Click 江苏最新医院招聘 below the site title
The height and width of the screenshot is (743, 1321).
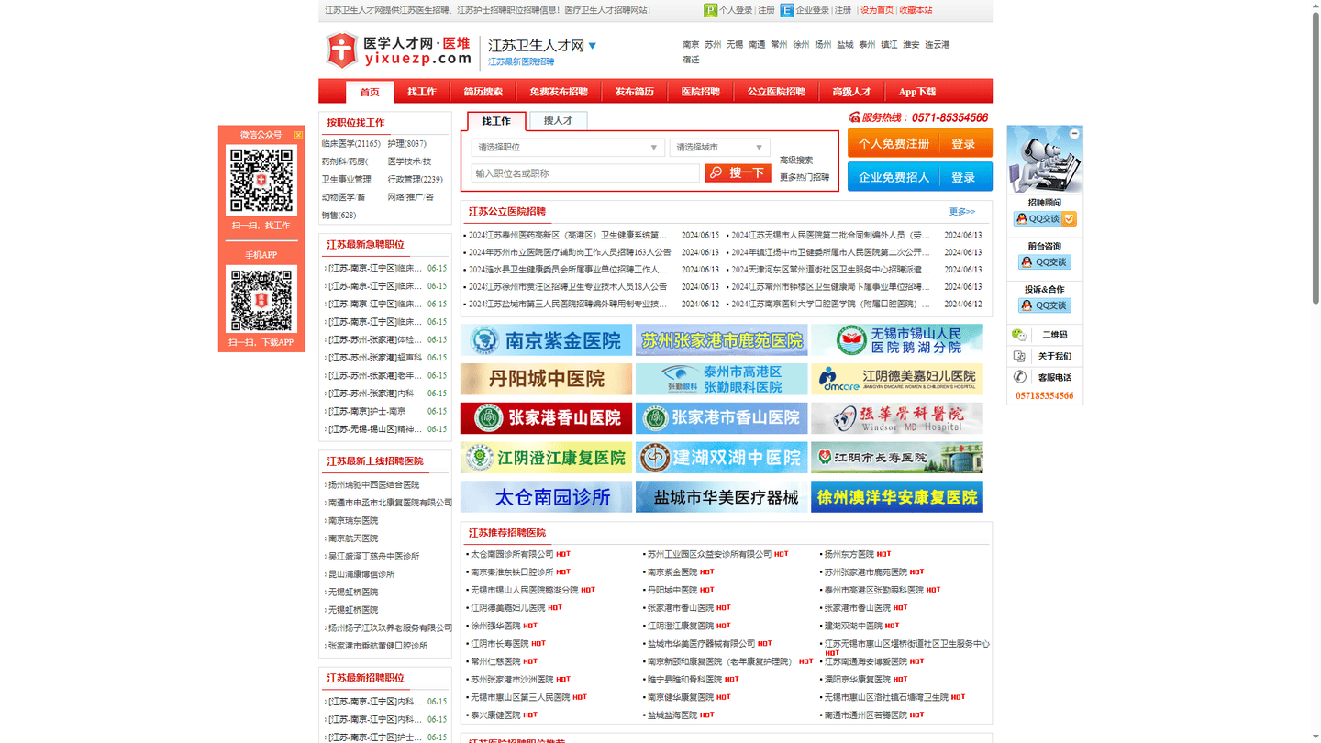tap(521, 61)
